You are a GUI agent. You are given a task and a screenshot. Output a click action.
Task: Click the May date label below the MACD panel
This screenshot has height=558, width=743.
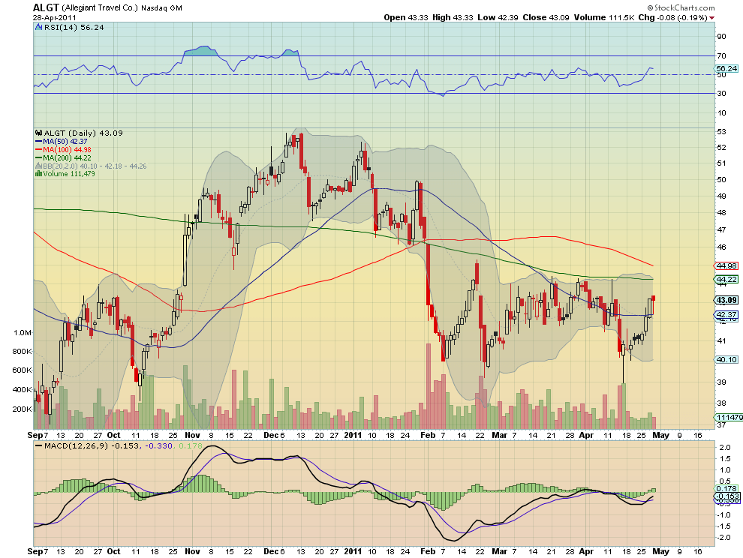(x=661, y=551)
